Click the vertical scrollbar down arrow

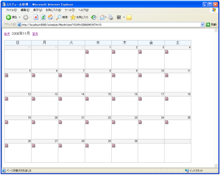216,165
